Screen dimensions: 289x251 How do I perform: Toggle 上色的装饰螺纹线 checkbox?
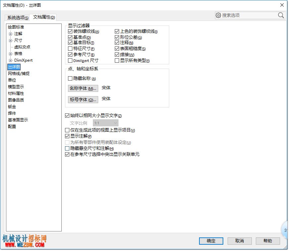pos(117,31)
